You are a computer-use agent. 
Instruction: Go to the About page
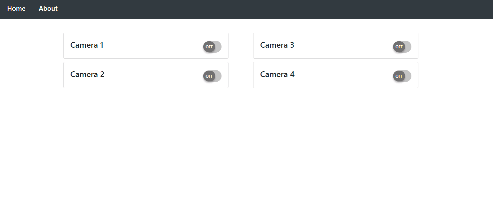[48, 8]
